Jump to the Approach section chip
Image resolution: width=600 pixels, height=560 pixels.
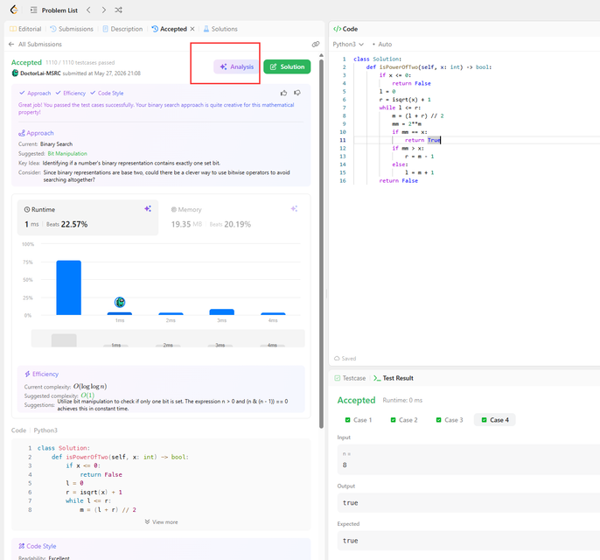(x=35, y=93)
